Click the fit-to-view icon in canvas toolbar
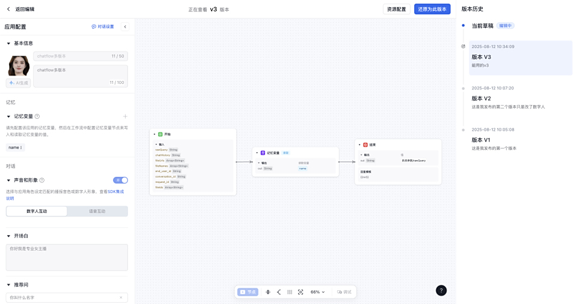The height and width of the screenshot is (304, 577). (301, 292)
